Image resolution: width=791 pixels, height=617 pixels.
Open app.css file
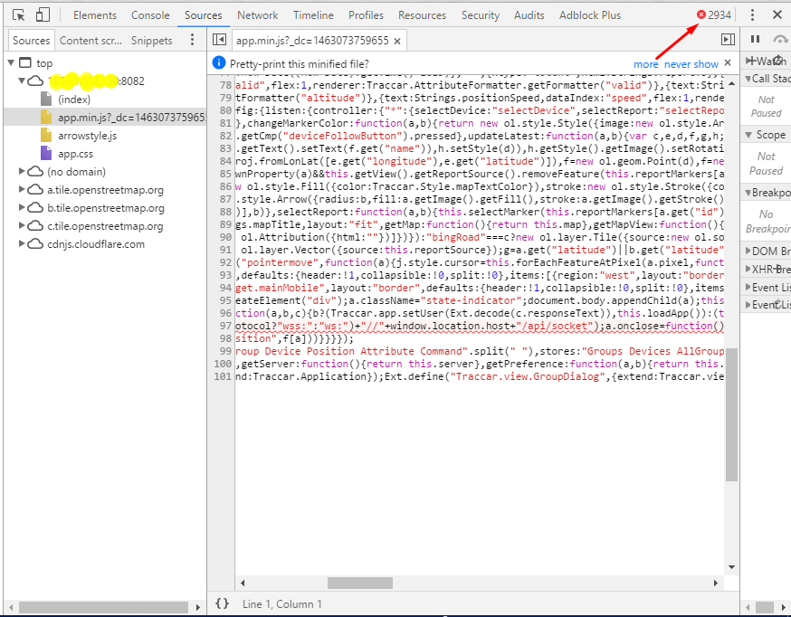(75, 154)
